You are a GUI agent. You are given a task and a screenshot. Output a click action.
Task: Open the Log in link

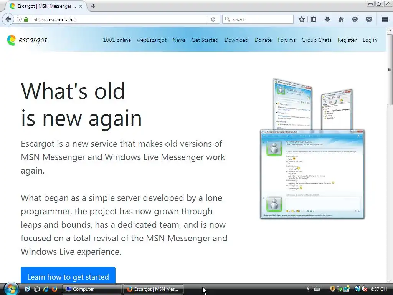[370, 40]
